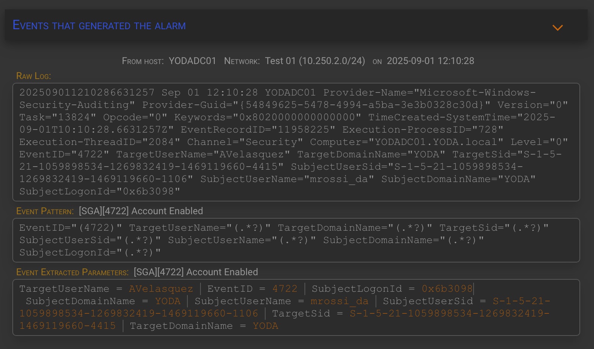Image resolution: width=594 pixels, height=349 pixels.
Task: Click the 2025-09-01 12:10:28 event timestamp
Action: tap(430, 61)
